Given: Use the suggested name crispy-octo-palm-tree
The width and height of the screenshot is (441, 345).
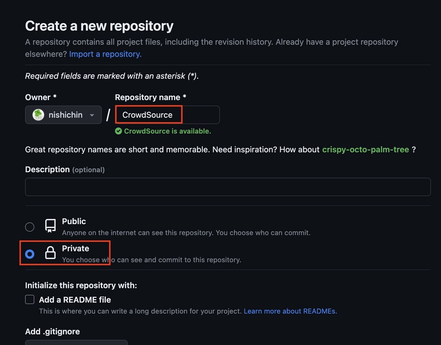Looking at the screenshot, I should point(365,149).
